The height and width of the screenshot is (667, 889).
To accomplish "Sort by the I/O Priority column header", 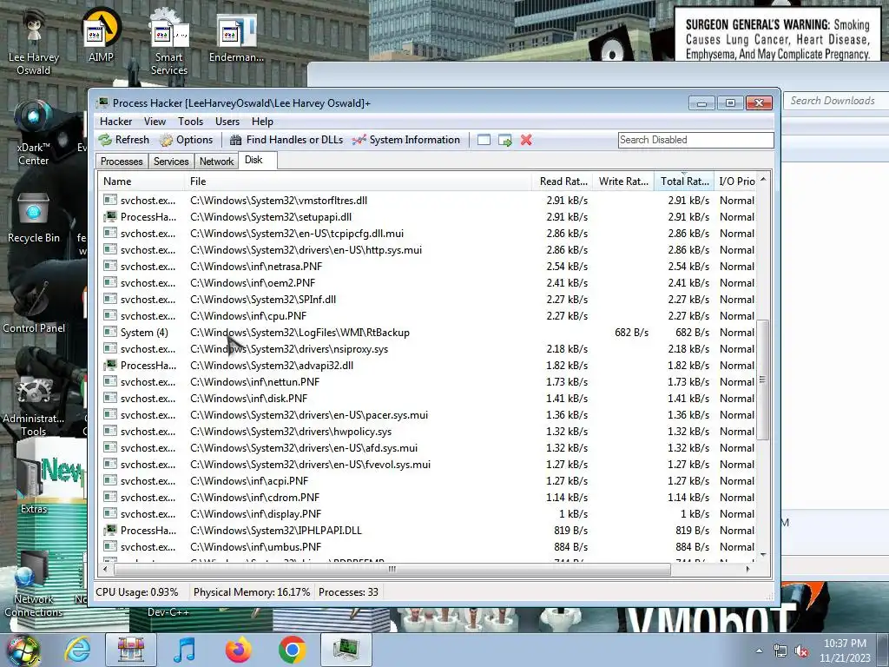I will pos(736,182).
